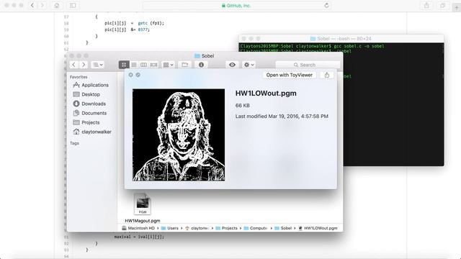Image resolution: width=461 pixels, height=259 pixels.
Task: Click Open with ToyViewer button
Action: [x=290, y=75]
